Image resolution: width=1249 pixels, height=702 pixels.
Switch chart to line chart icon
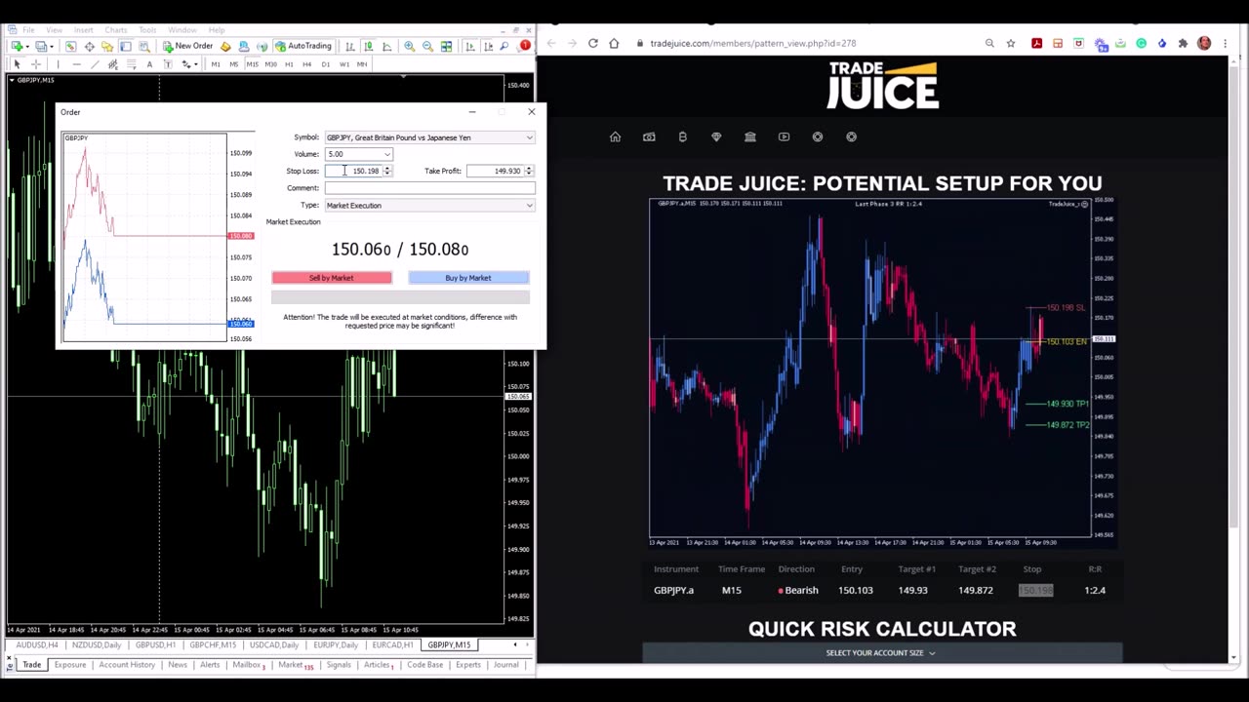386,46
